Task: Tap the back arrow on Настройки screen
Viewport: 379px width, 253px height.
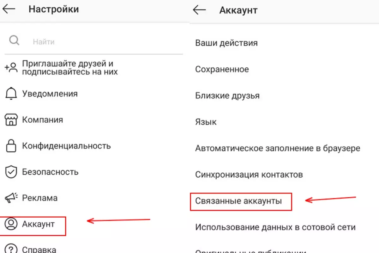Action: point(9,9)
